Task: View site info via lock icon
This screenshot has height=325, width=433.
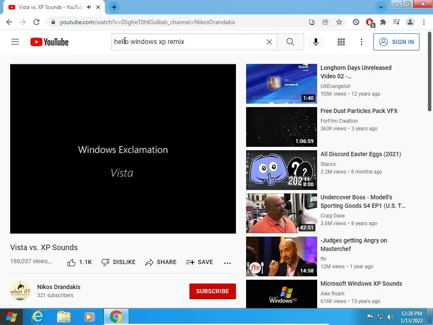Action: 53,22
